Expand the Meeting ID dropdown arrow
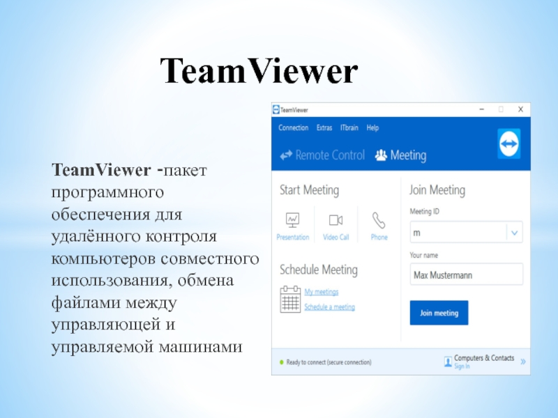The height and width of the screenshot is (418, 558). pos(514,233)
